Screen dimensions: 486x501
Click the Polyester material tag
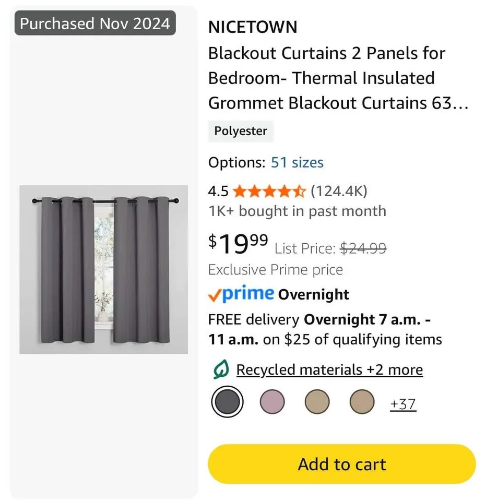pyautogui.click(x=241, y=131)
